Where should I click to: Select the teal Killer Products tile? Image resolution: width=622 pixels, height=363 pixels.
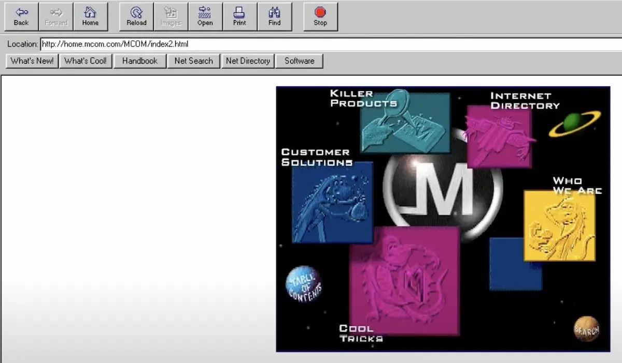(405, 123)
